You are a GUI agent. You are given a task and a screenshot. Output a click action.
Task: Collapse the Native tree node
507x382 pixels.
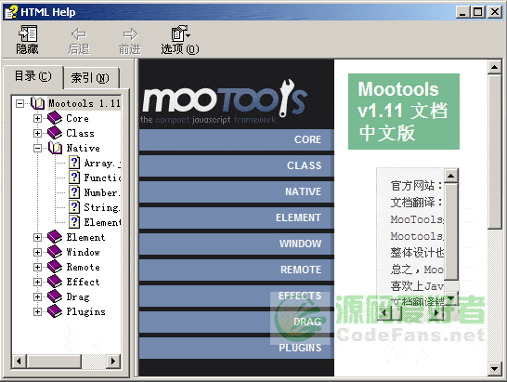click(37, 149)
